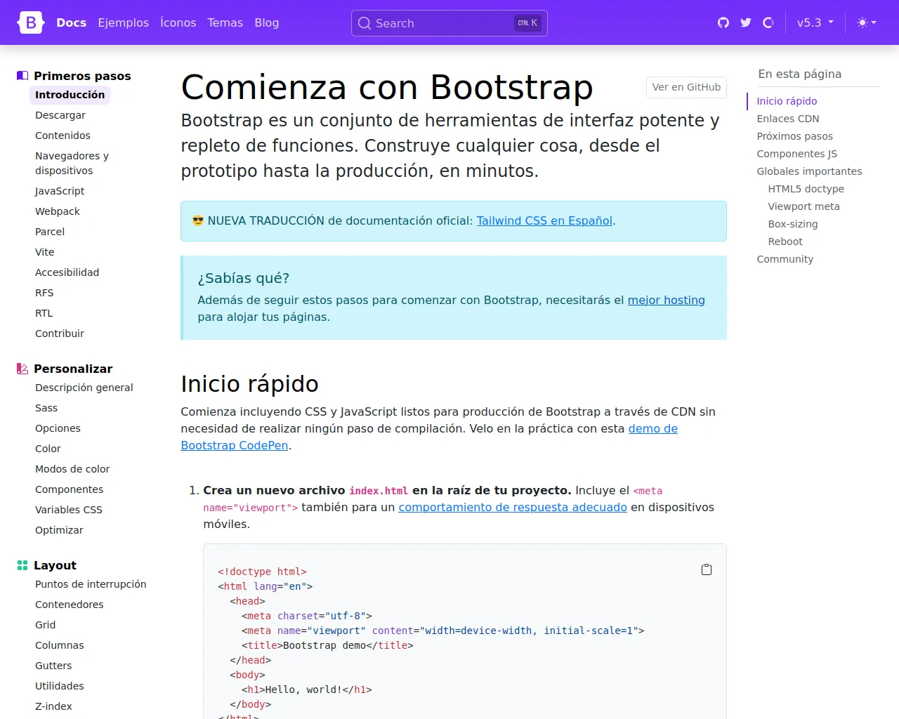899x719 pixels.
Task: Go to Íconos in the navbar
Action: [x=178, y=23]
